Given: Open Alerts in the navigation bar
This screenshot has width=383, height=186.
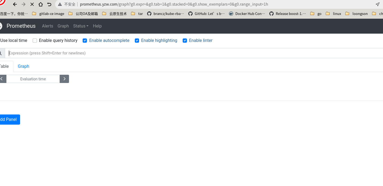Looking at the screenshot, I should click(48, 26).
